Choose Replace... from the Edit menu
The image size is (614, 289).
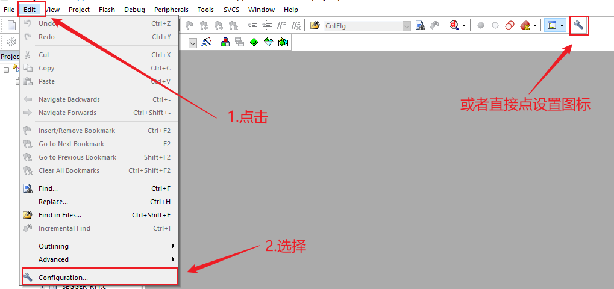coord(99,202)
